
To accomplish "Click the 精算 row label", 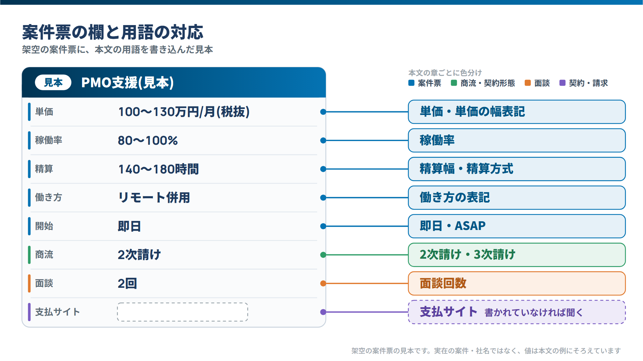I will click(x=44, y=169).
